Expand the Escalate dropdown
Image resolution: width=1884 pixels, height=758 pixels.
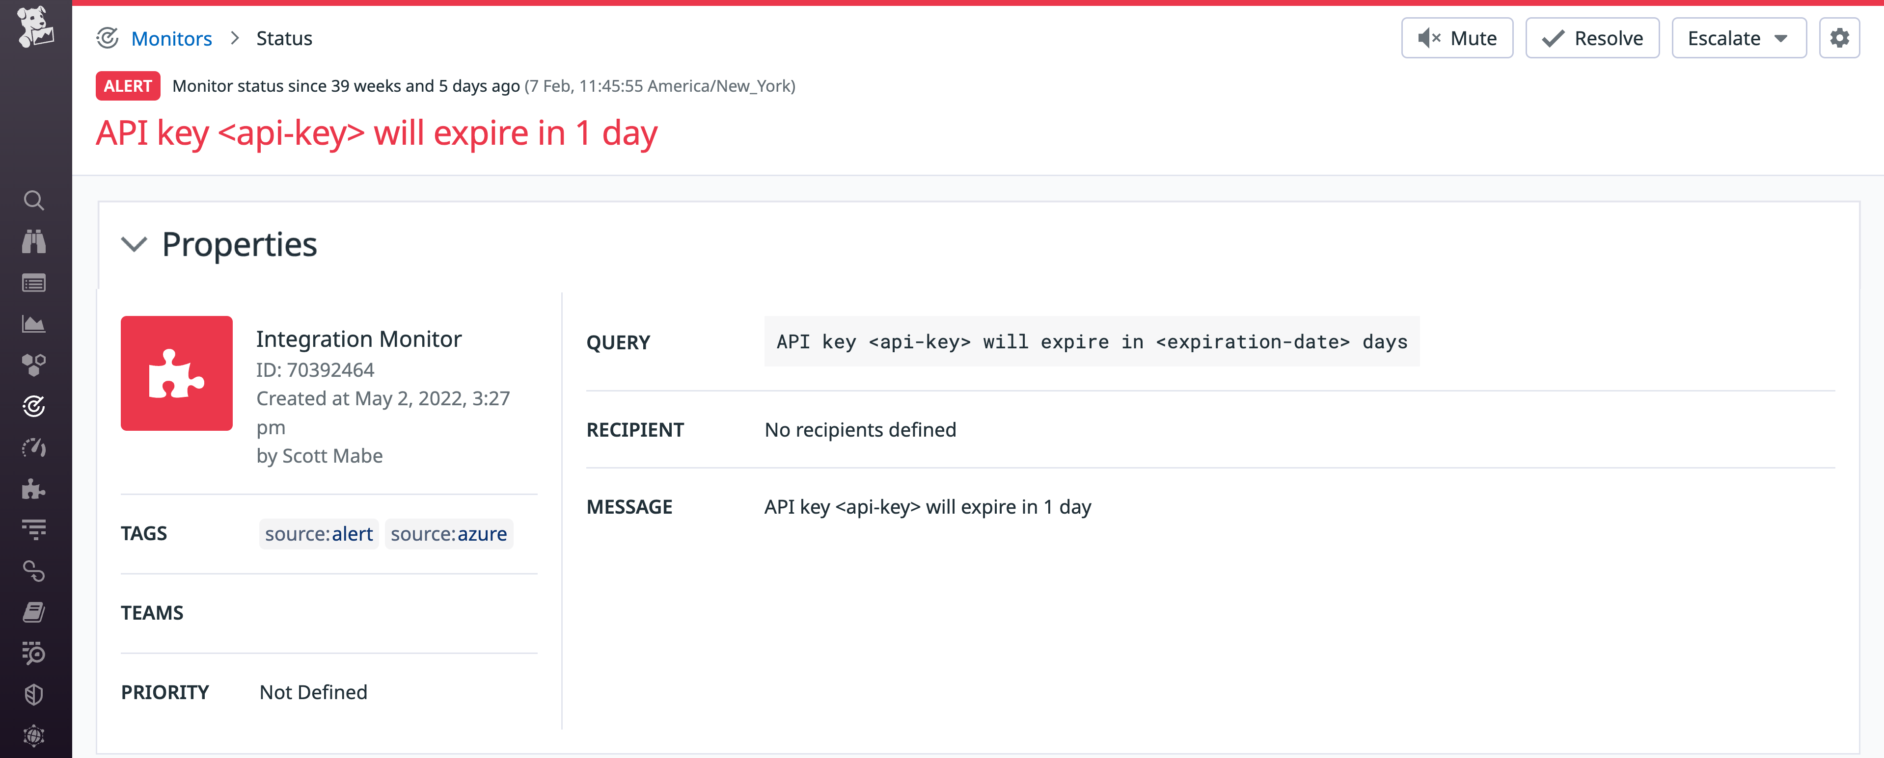point(1739,37)
